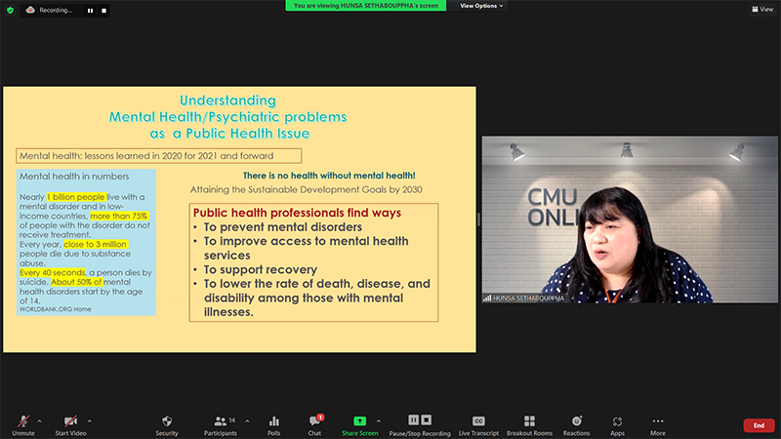
Task: Click 'Mental health: lessons learned in 2020' box
Action: point(158,156)
